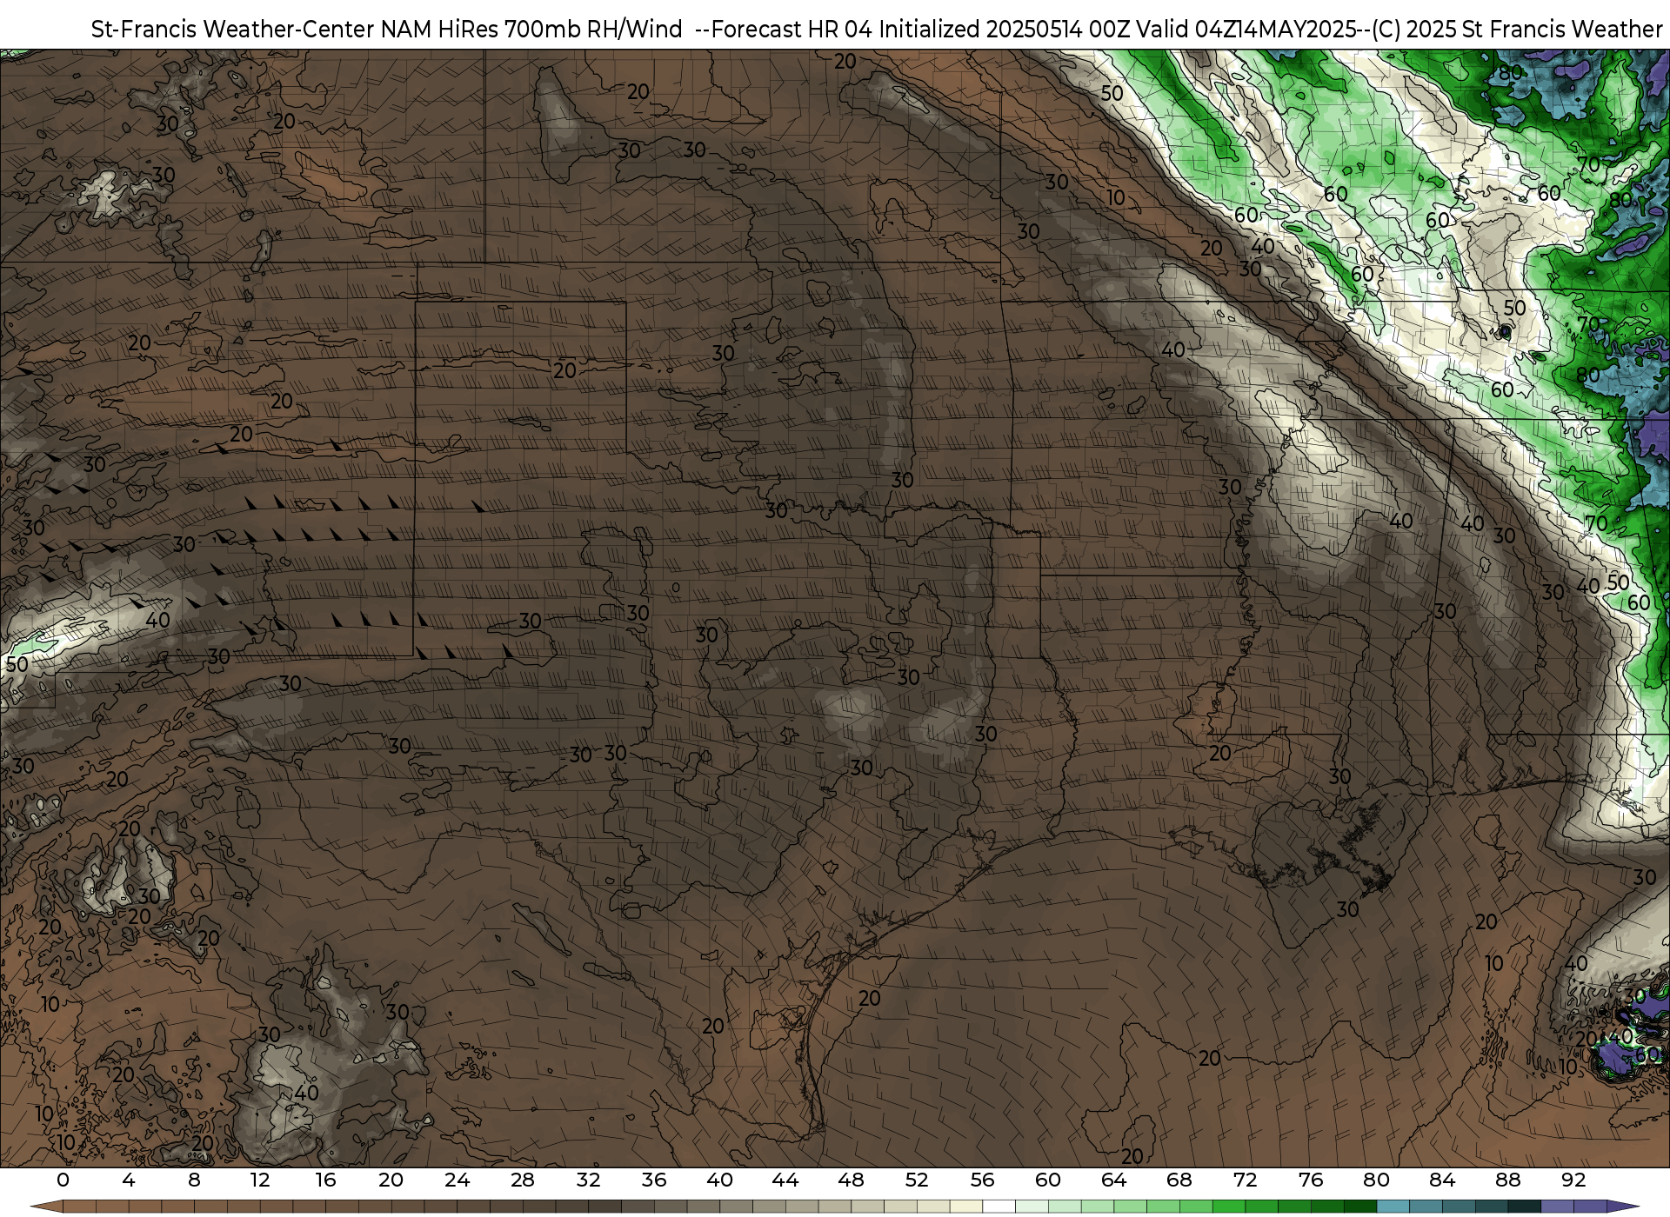This screenshot has width=1670, height=1217.
Task: Click the colorbar label '76'
Action: tap(1311, 1180)
